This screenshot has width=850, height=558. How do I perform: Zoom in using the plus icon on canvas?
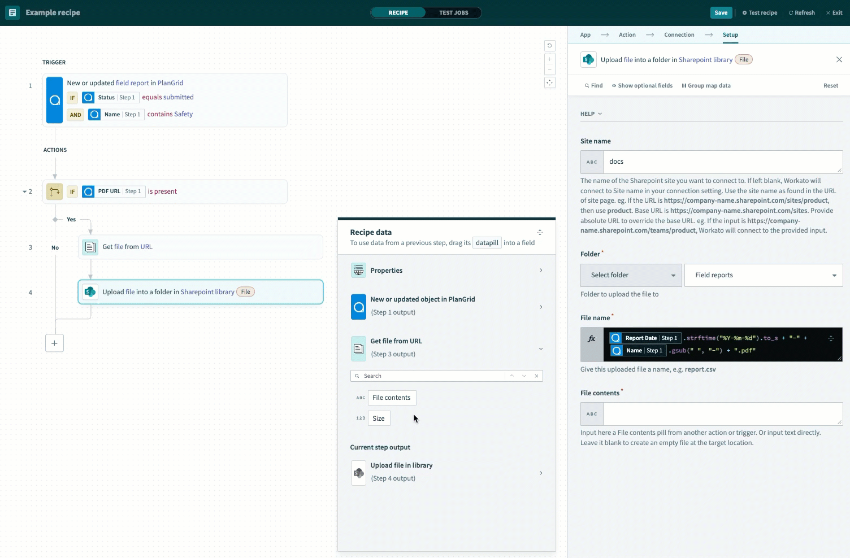pyautogui.click(x=549, y=58)
